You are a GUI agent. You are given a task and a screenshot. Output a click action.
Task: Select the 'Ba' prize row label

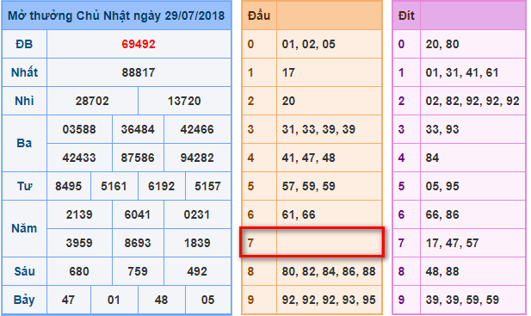(x=24, y=143)
